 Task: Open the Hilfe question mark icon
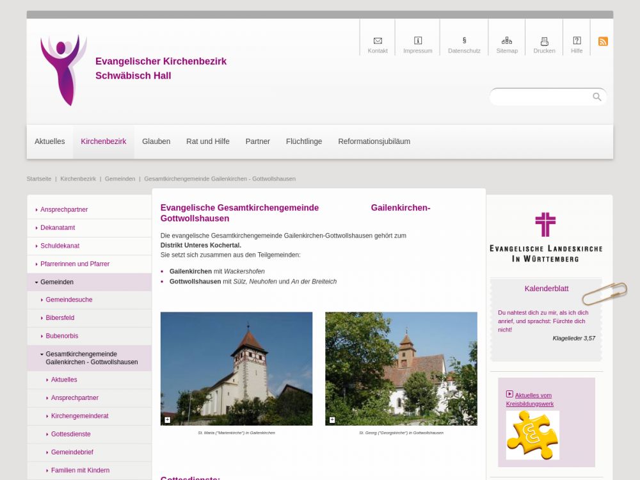coord(577,41)
